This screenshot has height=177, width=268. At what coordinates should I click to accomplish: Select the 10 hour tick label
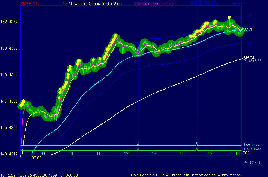[x=71, y=154]
